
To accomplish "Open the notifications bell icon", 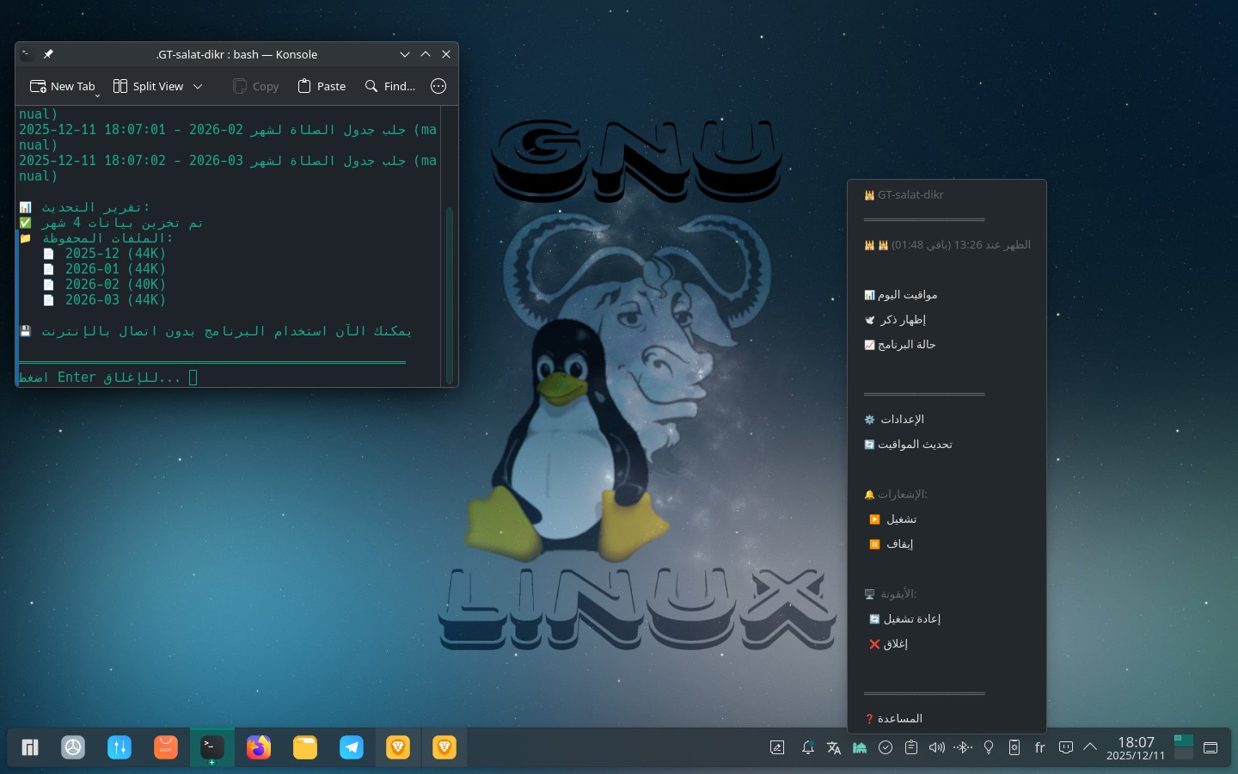I will (807, 747).
